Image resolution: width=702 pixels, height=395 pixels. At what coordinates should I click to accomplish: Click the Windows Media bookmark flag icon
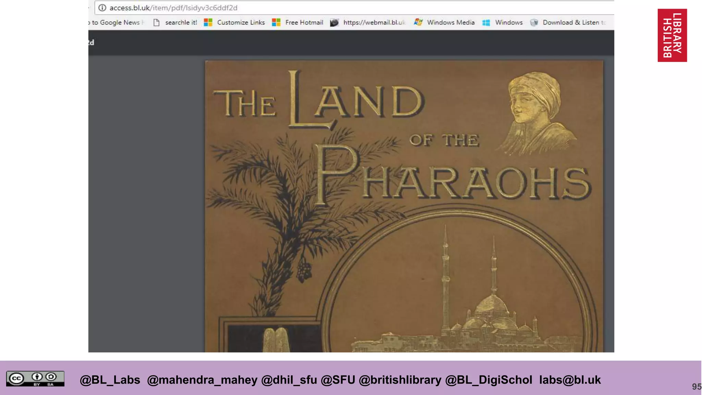[418, 22]
